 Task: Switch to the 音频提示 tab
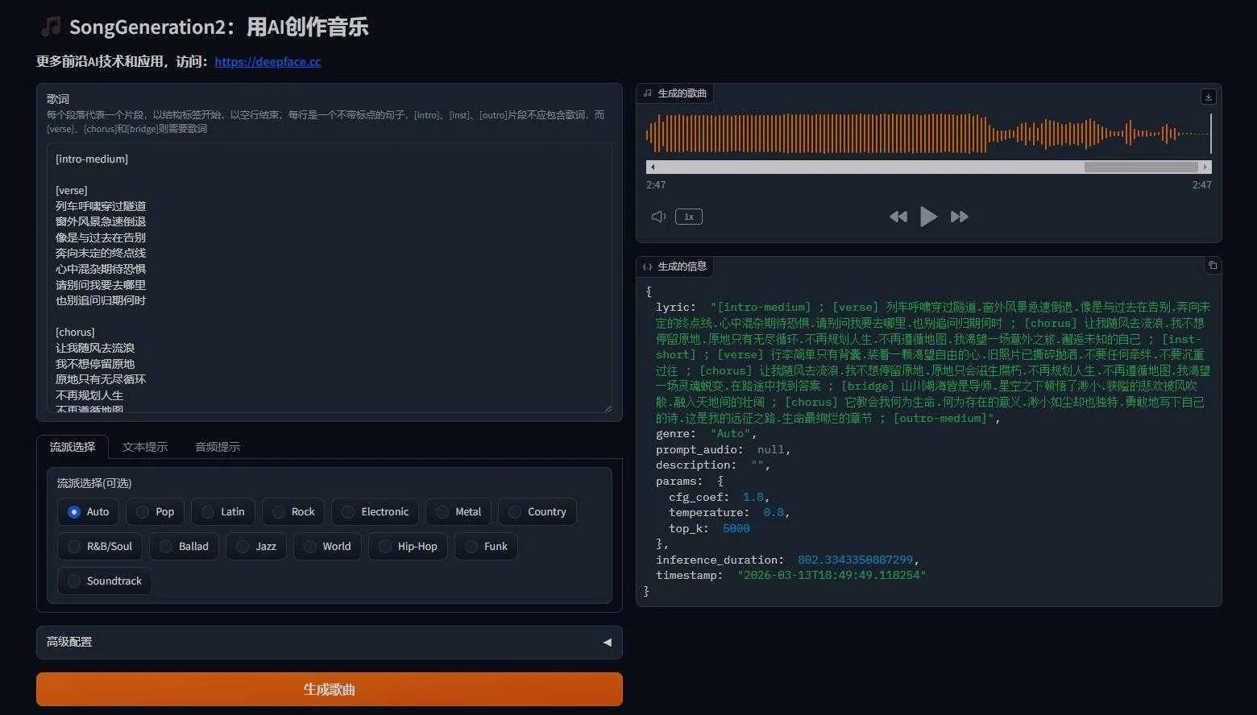pos(217,446)
